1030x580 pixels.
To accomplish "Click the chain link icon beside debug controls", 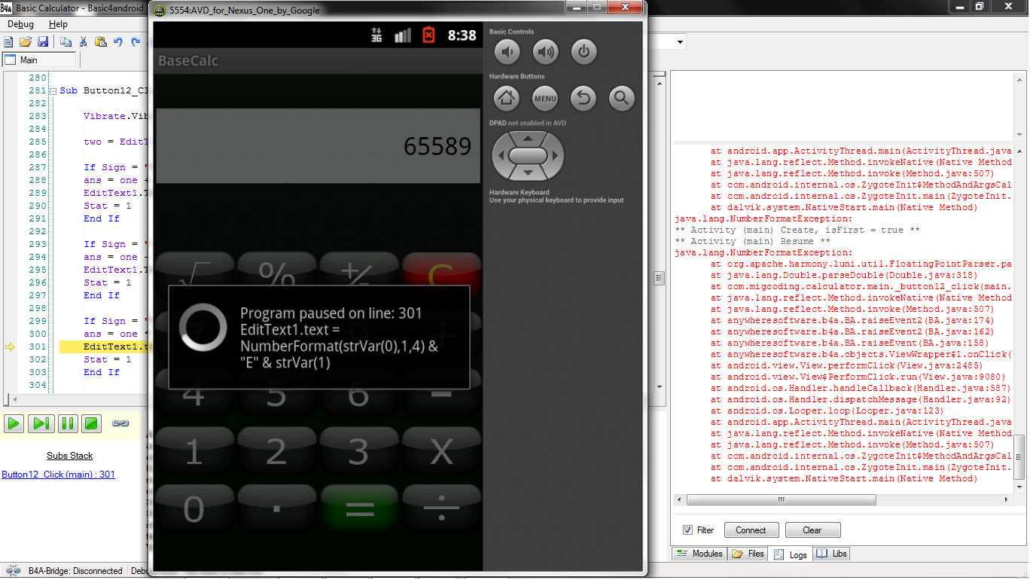I will (120, 423).
